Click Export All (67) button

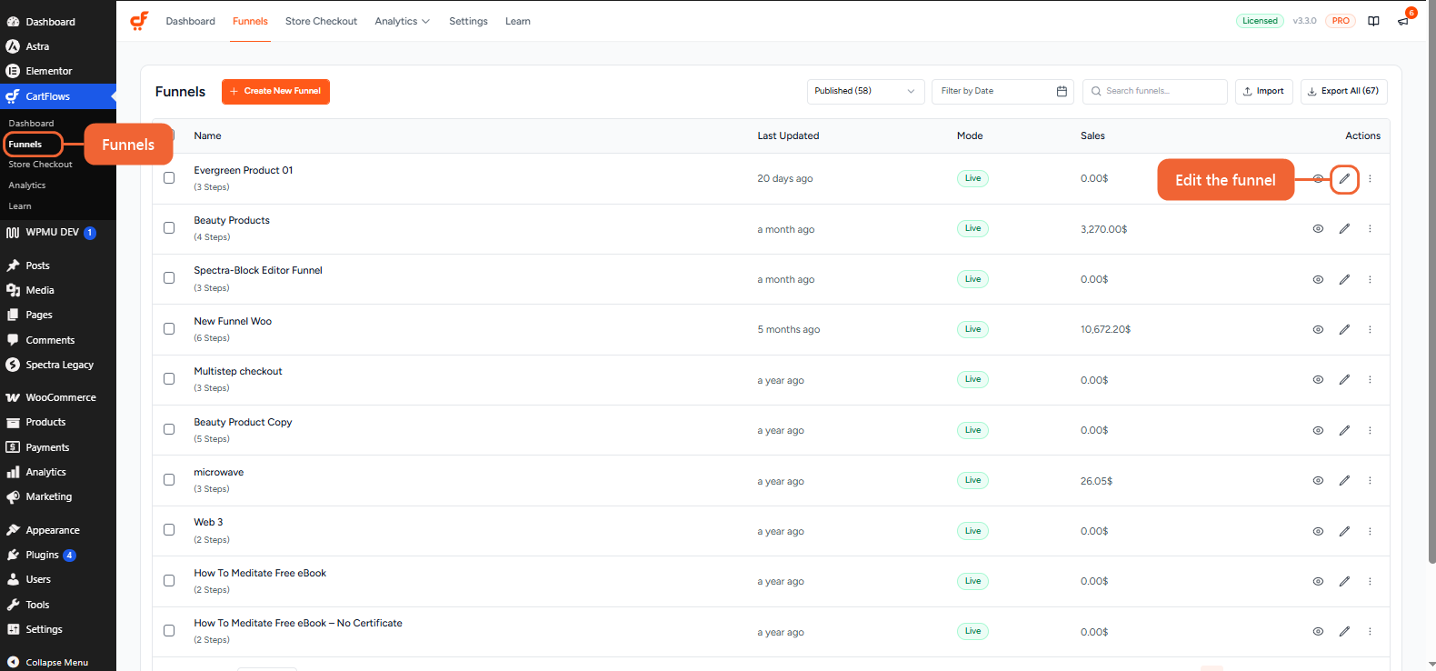point(1344,91)
